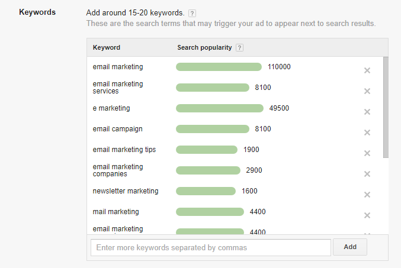Click the popularity bar for 'e marketing'

click(x=219, y=108)
